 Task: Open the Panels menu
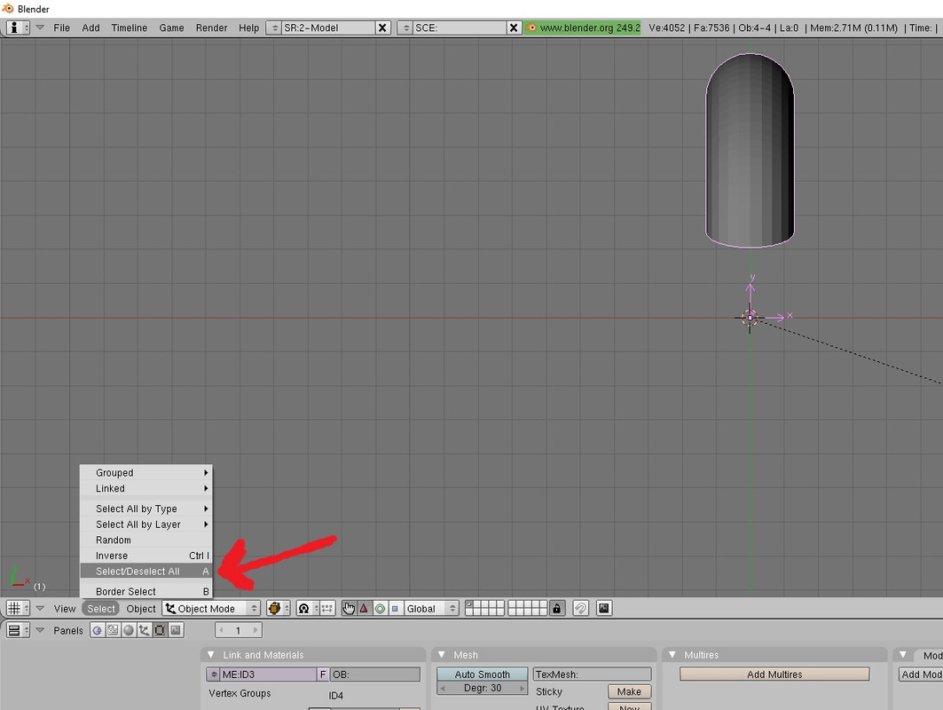pyautogui.click(x=68, y=630)
